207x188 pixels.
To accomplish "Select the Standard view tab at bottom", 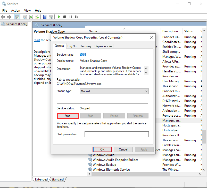I will pos(57,179).
